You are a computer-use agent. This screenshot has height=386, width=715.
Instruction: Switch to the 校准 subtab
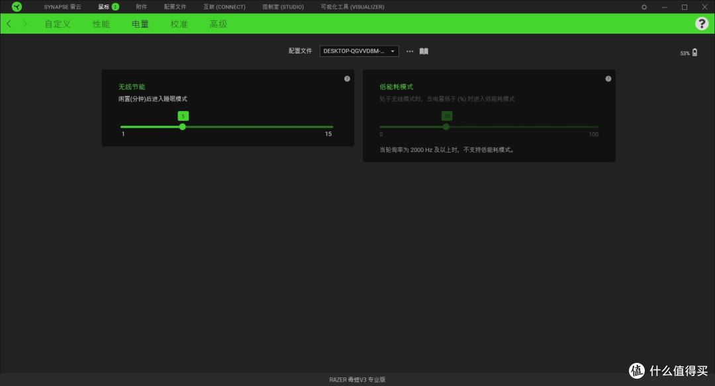(x=179, y=24)
